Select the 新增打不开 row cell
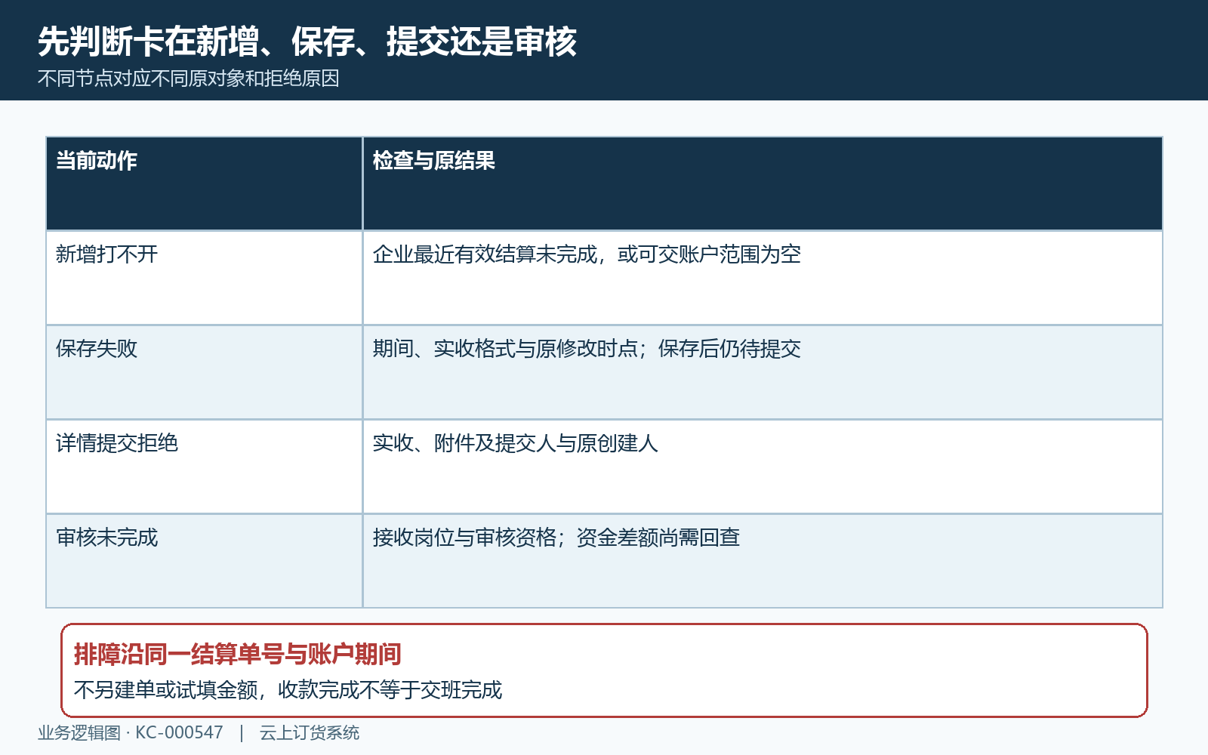The width and height of the screenshot is (1208, 755). pos(205,278)
